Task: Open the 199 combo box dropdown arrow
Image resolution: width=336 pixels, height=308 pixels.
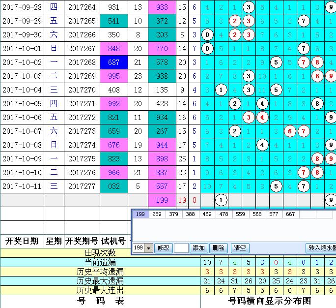Action: [x=149, y=248]
